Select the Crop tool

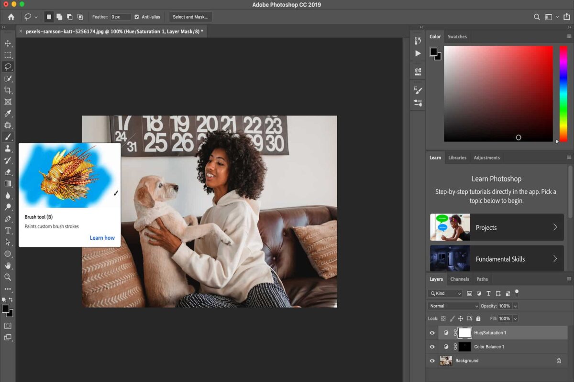(x=8, y=90)
